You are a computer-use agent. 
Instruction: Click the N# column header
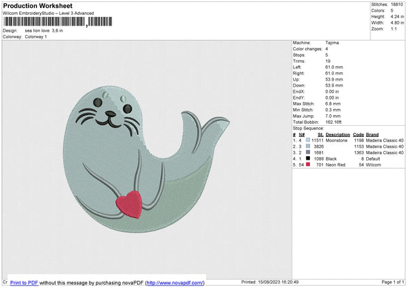(x=302, y=134)
